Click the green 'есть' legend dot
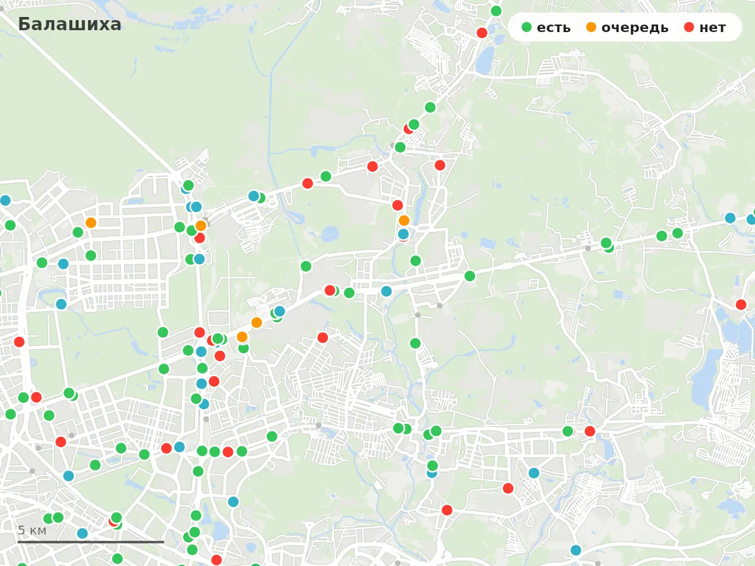755x566 pixels. 527,27
